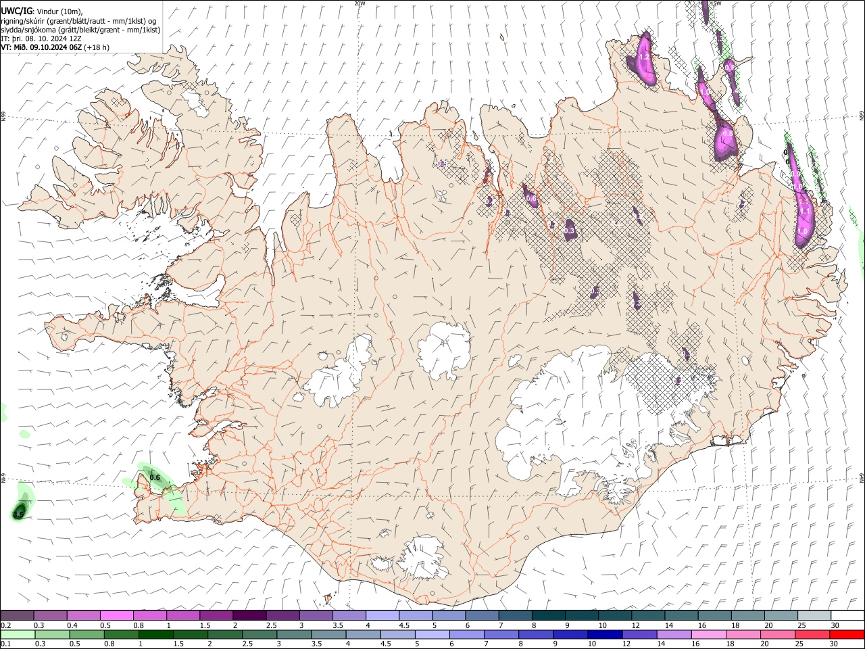Screen dimensions: 865x649
Task: Click the '20W' longitude label
Action: [360, 3]
